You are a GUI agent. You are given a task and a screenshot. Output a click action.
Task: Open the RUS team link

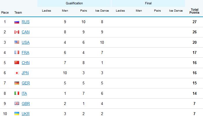point(25,22)
